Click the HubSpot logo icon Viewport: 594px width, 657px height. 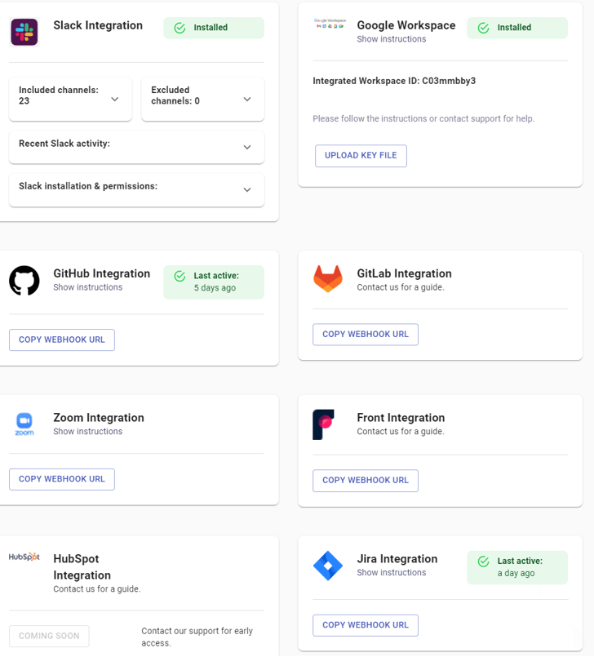point(24,557)
